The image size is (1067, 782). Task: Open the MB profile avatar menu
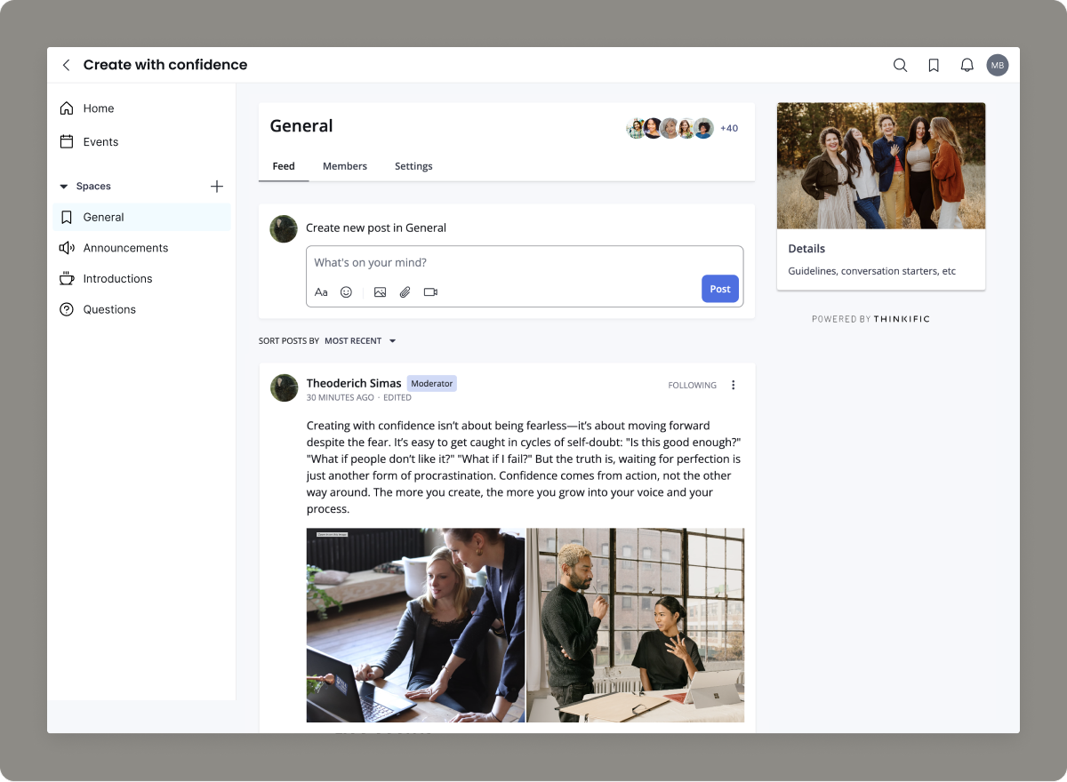(998, 65)
